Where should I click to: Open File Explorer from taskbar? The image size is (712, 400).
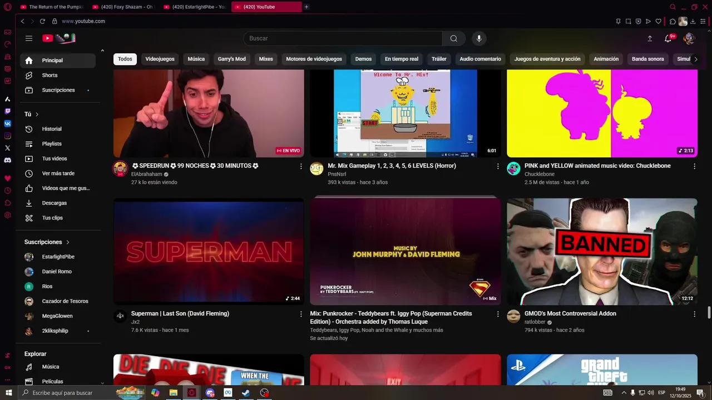pyautogui.click(x=174, y=393)
